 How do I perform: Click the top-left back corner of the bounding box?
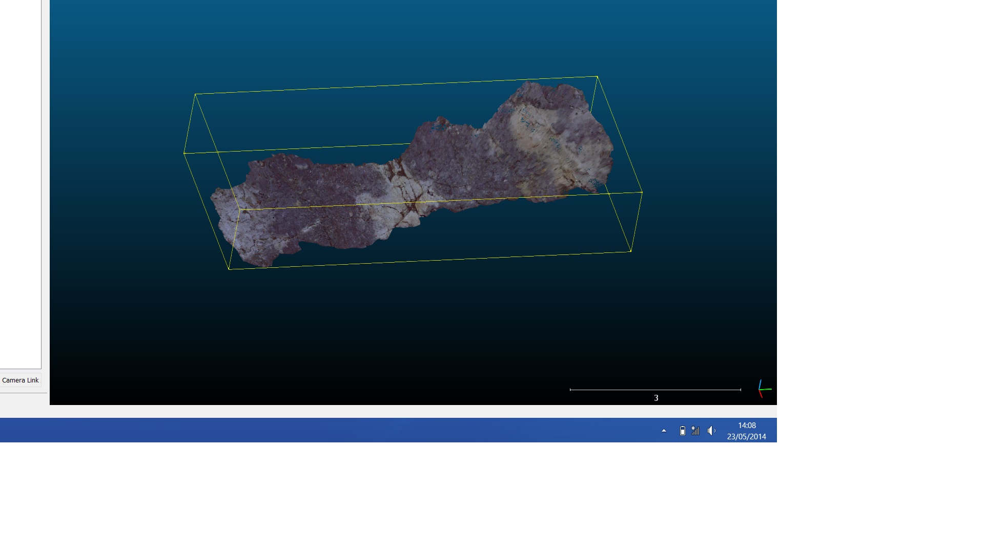[x=195, y=94]
